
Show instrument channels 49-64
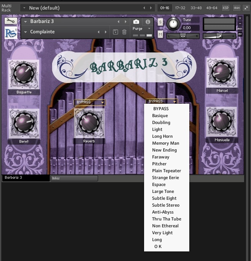point(212,8)
